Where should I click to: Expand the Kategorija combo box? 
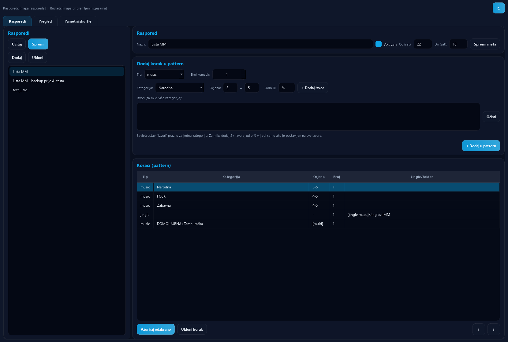[180, 88]
